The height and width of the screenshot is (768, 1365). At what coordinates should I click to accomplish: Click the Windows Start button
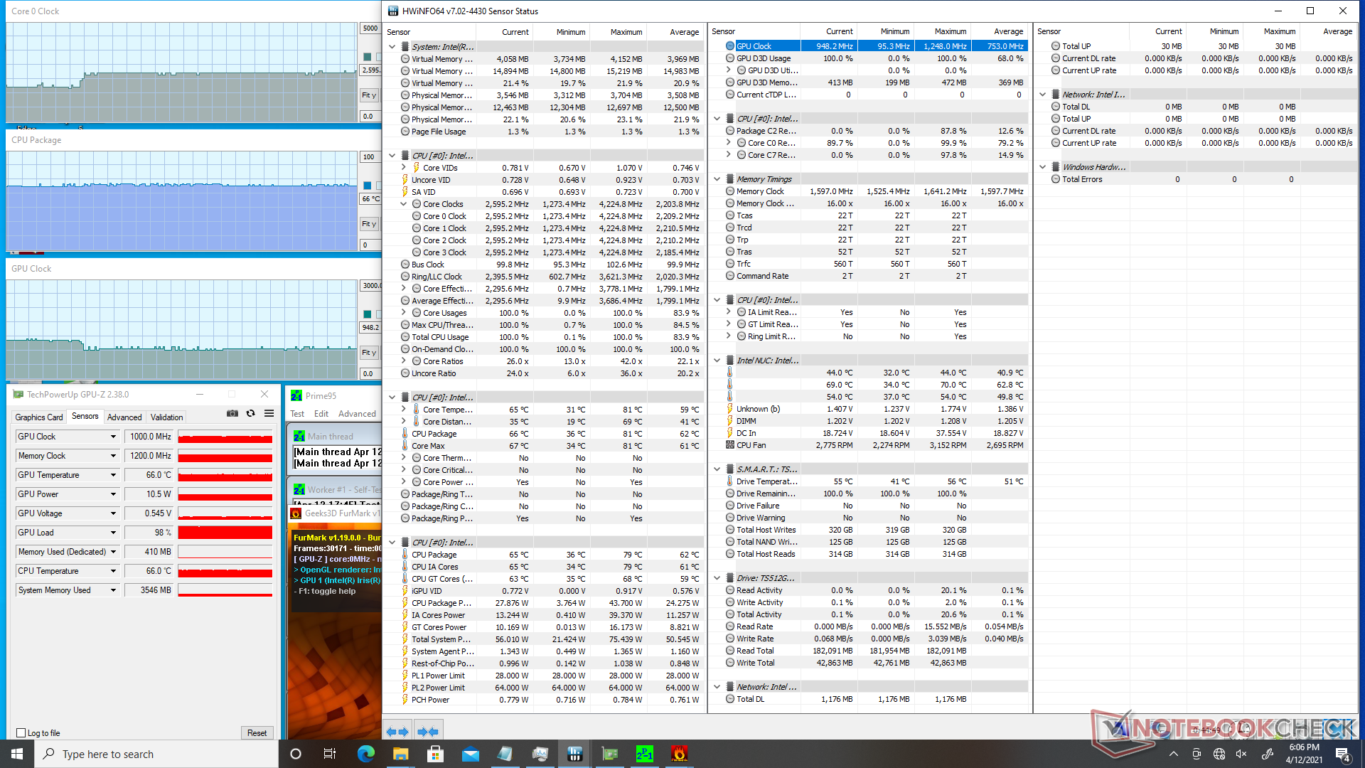click(x=17, y=754)
